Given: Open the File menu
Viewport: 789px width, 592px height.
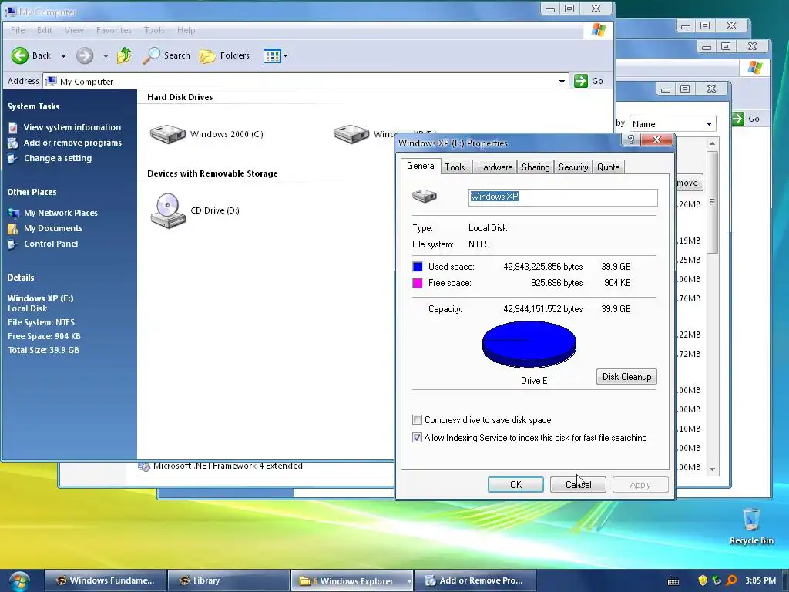Looking at the screenshot, I should (x=18, y=30).
